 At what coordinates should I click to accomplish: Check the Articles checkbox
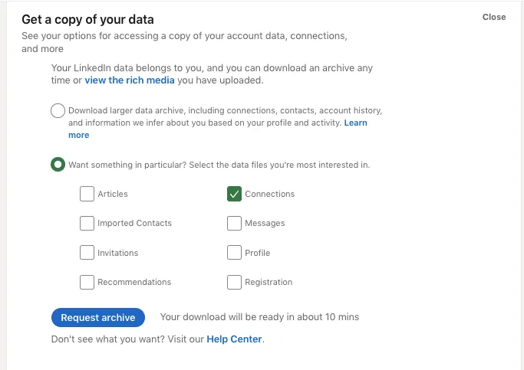coord(87,194)
